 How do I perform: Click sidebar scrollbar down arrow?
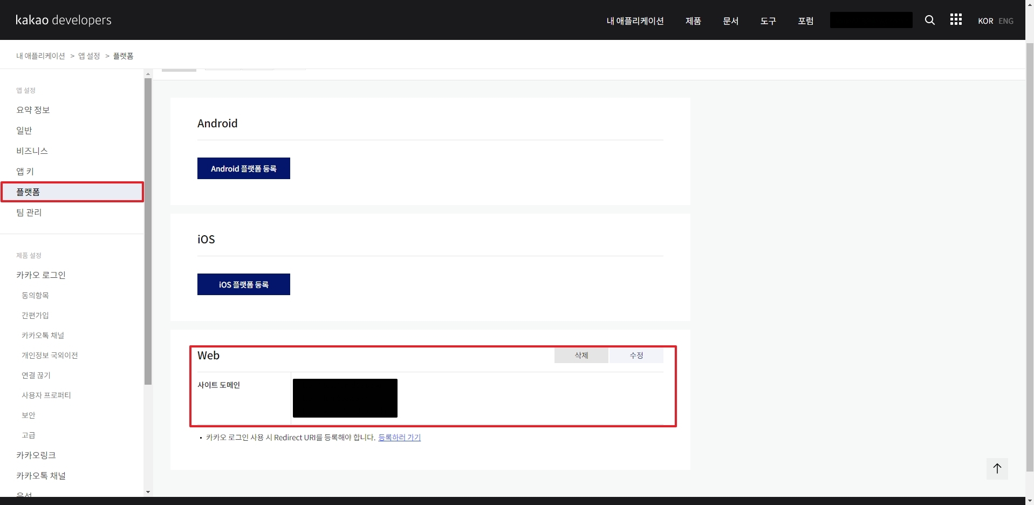pyautogui.click(x=148, y=492)
